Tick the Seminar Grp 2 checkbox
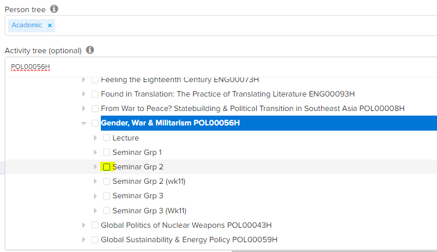437x252 pixels. [107, 167]
